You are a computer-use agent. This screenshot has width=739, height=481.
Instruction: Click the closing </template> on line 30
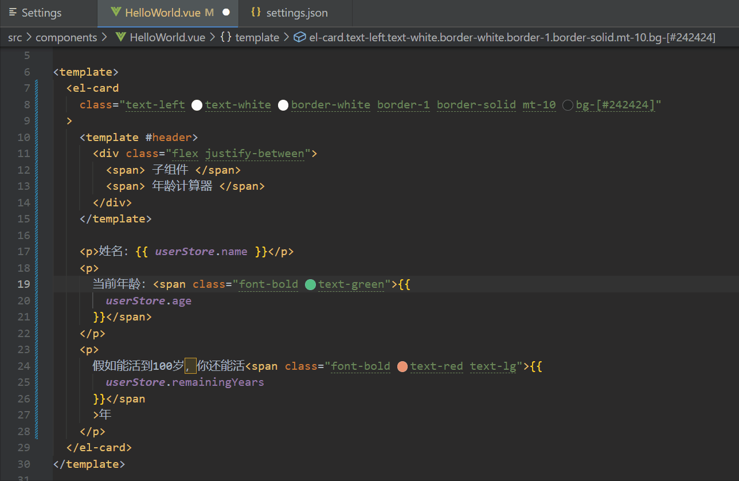[89, 464]
